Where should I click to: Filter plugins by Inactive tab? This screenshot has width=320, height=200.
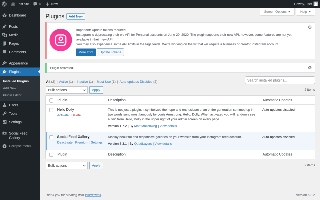coord(82,81)
